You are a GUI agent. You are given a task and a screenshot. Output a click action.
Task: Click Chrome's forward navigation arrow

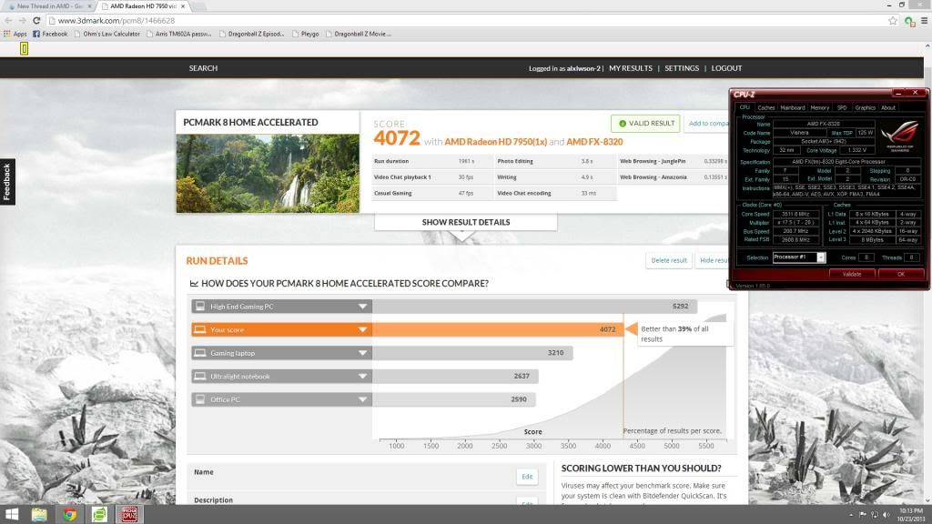pyautogui.click(x=22, y=20)
